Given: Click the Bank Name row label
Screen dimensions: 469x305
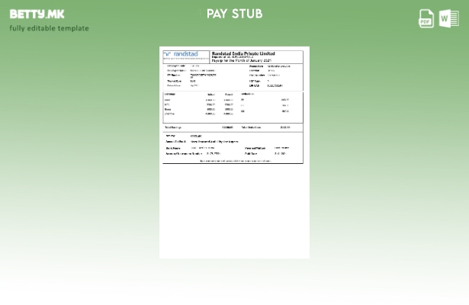Looking at the screenshot, I should pyautogui.click(x=173, y=148).
